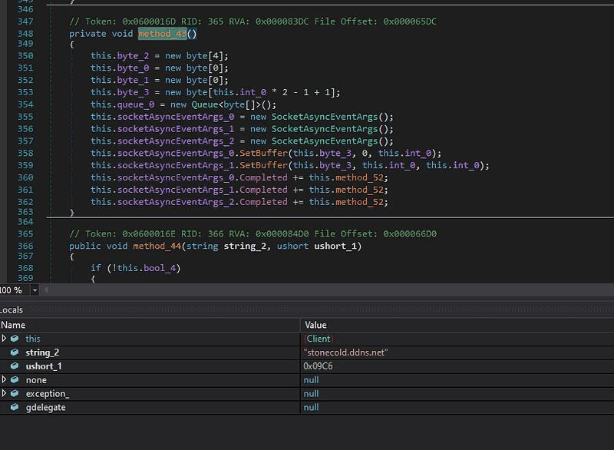The image size is (614, 450).
Task: Go to method_44 definition name
Action: [157, 246]
